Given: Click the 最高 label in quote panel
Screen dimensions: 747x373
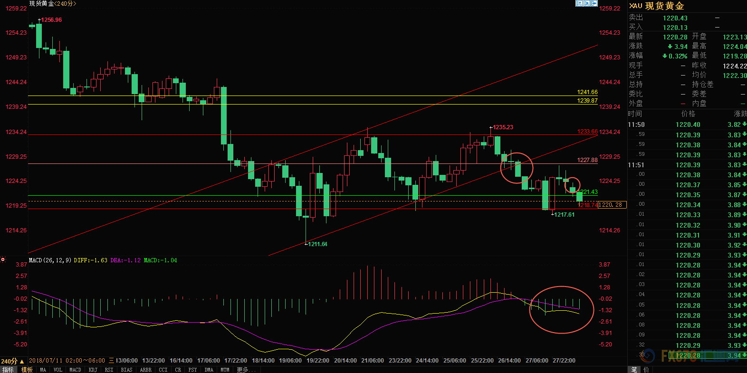Looking at the screenshot, I should pyautogui.click(x=699, y=46).
